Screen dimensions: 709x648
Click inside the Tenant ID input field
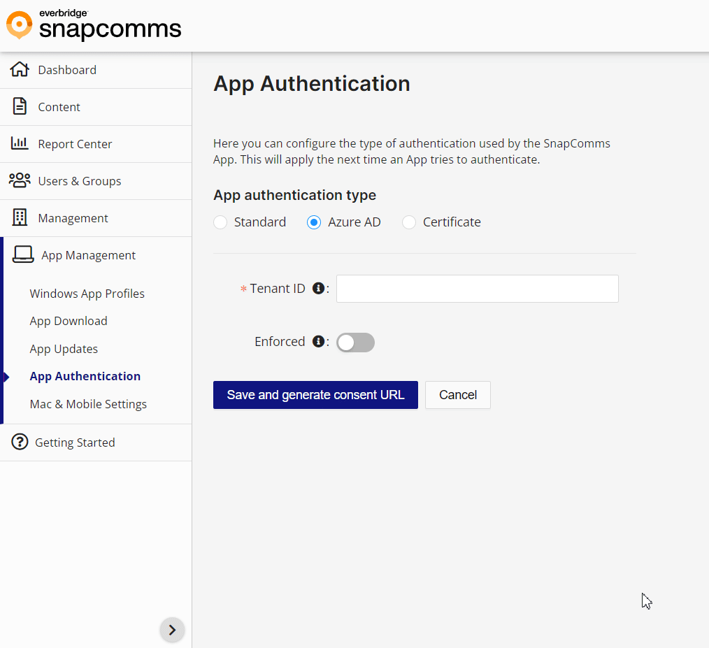pyautogui.click(x=477, y=288)
